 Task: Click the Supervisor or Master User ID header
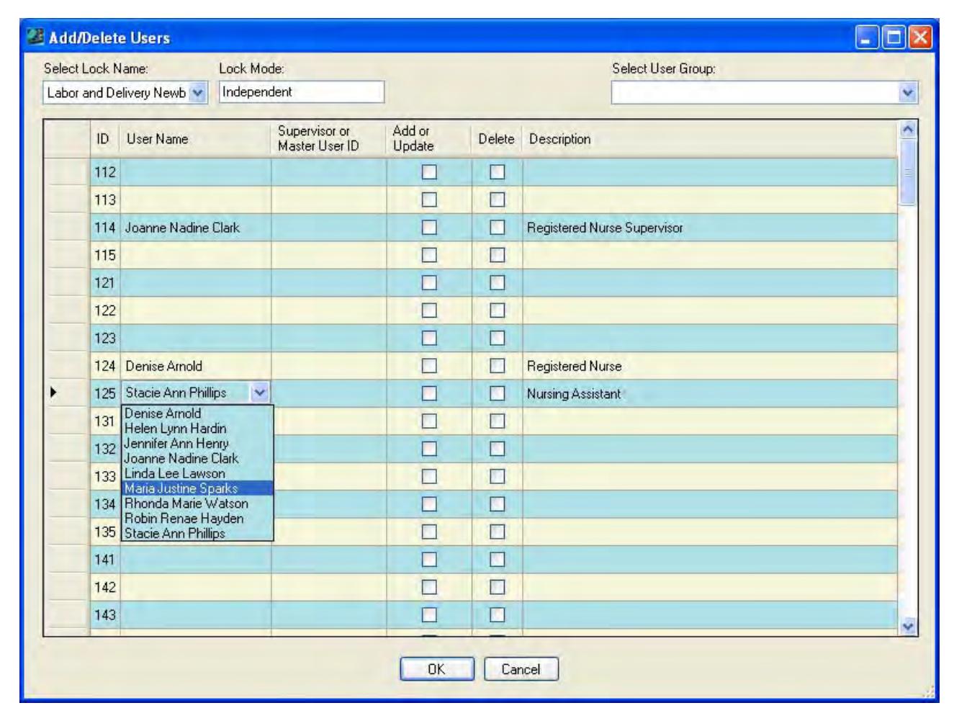pyautogui.click(x=329, y=139)
